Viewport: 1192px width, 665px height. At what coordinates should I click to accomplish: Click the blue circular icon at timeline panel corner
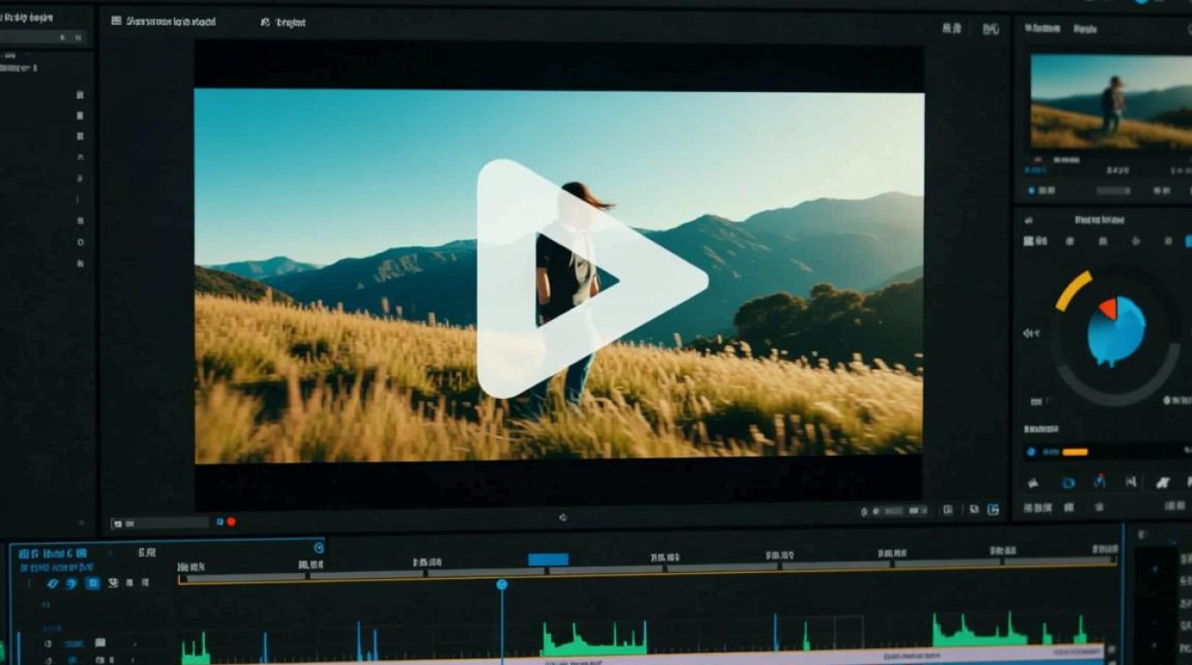tap(318, 548)
